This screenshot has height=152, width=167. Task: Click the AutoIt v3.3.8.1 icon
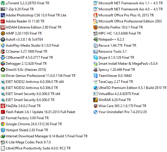click(3, 39)
